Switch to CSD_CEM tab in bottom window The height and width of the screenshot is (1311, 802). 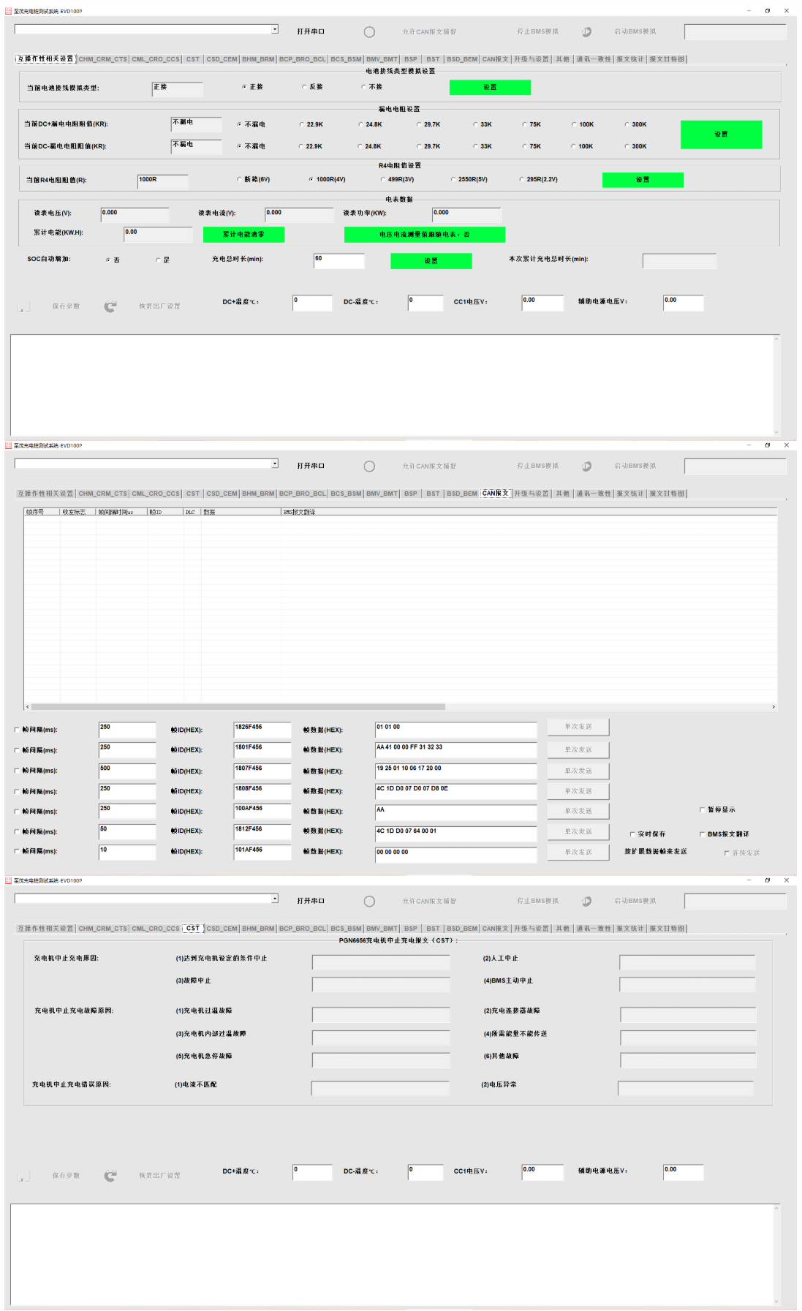pyautogui.click(x=222, y=929)
